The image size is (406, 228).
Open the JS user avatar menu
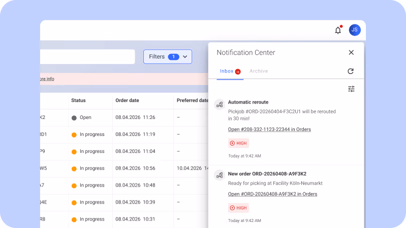pyautogui.click(x=354, y=30)
